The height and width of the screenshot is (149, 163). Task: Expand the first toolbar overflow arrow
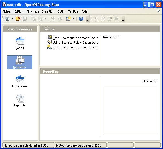(x=88, y=19)
